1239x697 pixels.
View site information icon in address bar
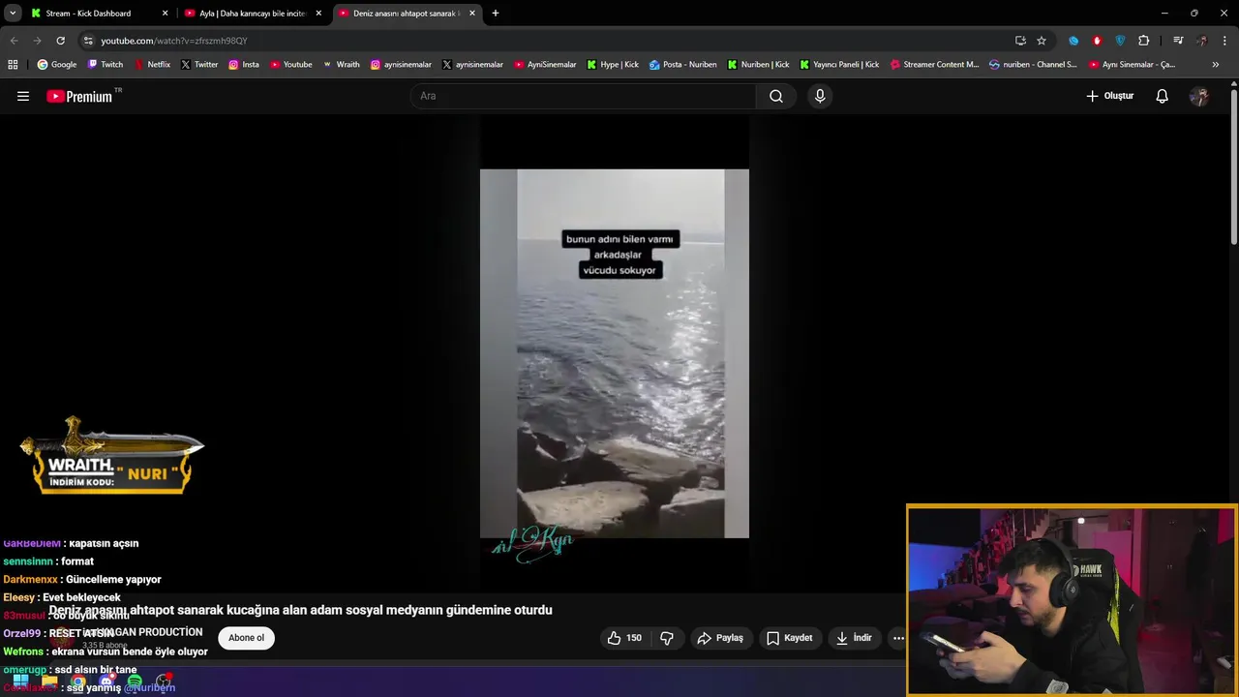click(88, 41)
